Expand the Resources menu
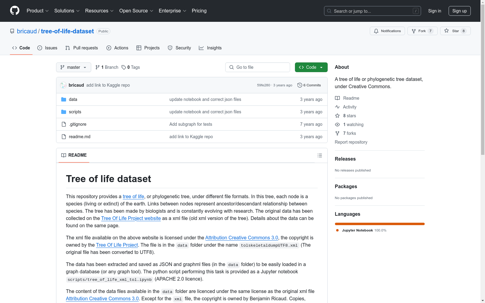The height and width of the screenshot is (303, 485). [99, 11]
